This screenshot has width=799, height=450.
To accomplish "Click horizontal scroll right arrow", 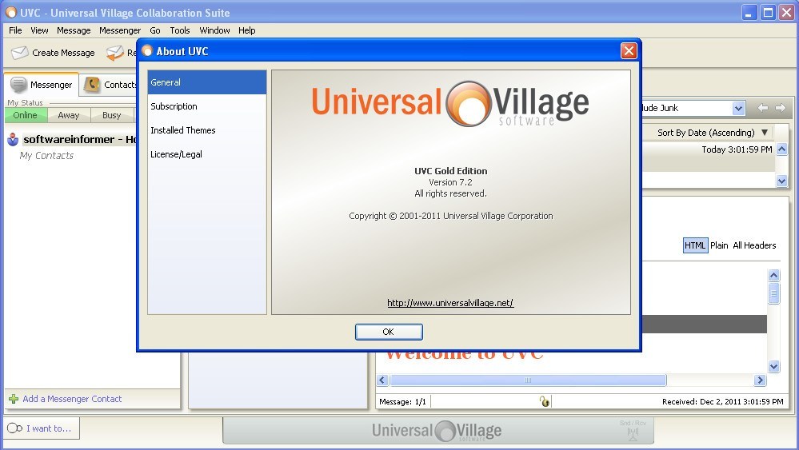I will point(760,380).
